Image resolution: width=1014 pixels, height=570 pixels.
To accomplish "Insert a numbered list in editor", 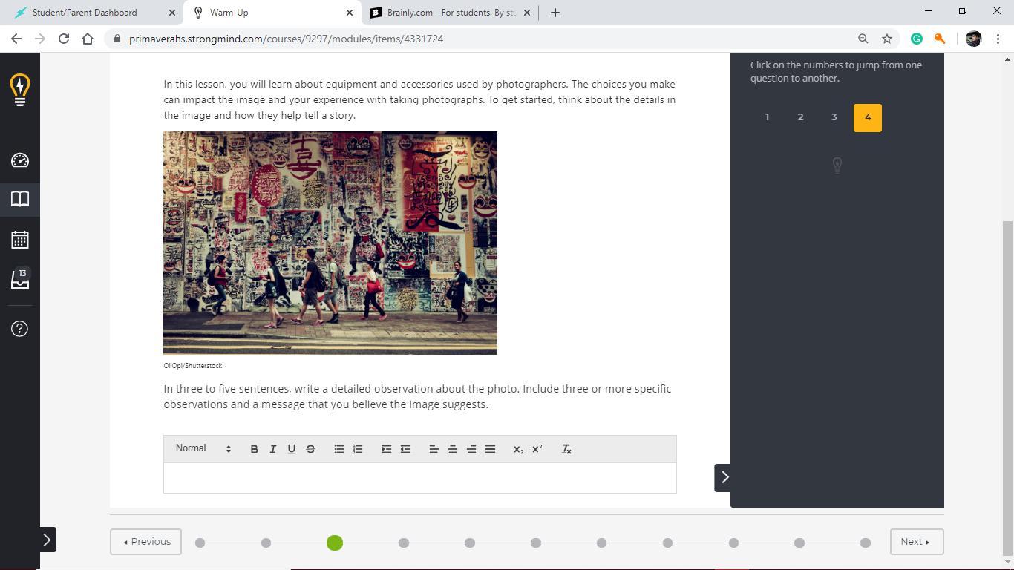I will 358,449.
